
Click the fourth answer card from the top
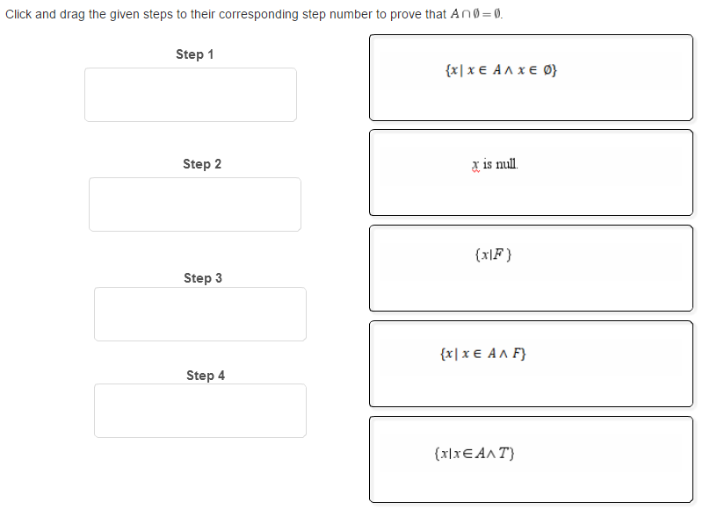531,363
